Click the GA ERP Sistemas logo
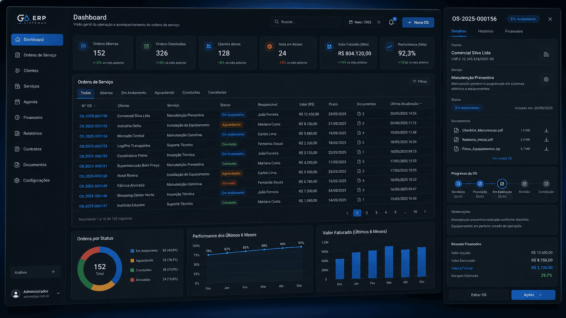Viewport: 566px width, 318px height. (x=32, y=19)
